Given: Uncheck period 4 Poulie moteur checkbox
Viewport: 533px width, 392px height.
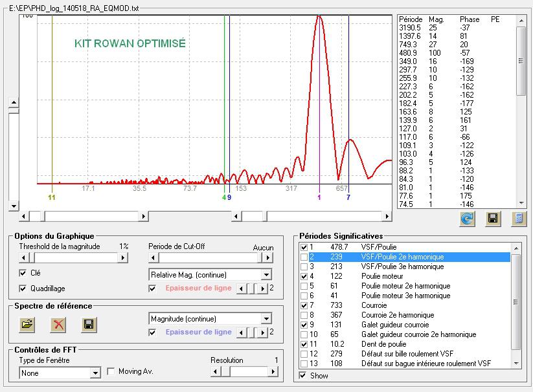Looking at the screenshot, I should point(304,276).
